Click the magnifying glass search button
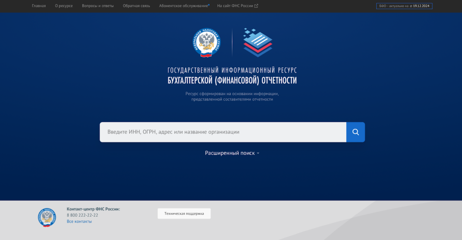The width and height of the screenshot is (462, 240). pyautogui.click(x=355, y=132)
